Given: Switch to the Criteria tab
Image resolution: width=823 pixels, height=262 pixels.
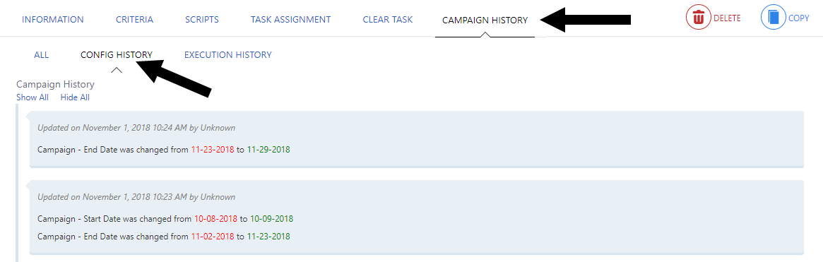Looking at the screenshot, I should [x=134, y=20].
